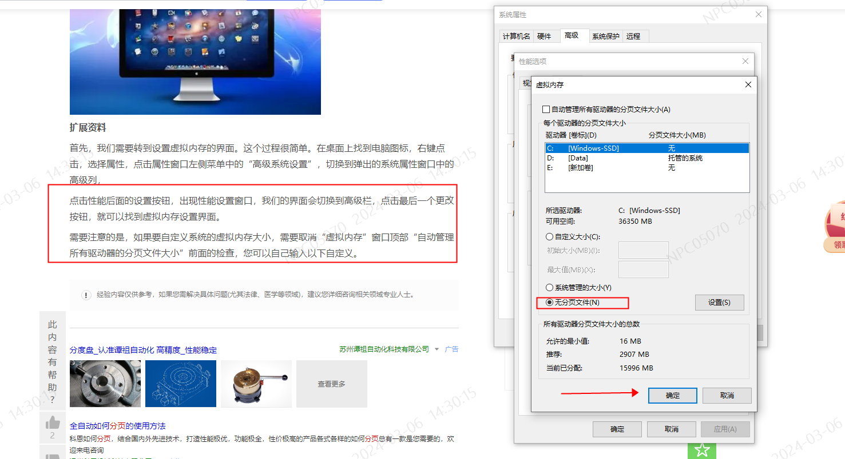Click the 设置(S) button in 虚拟内存

[x=719, y=303]
